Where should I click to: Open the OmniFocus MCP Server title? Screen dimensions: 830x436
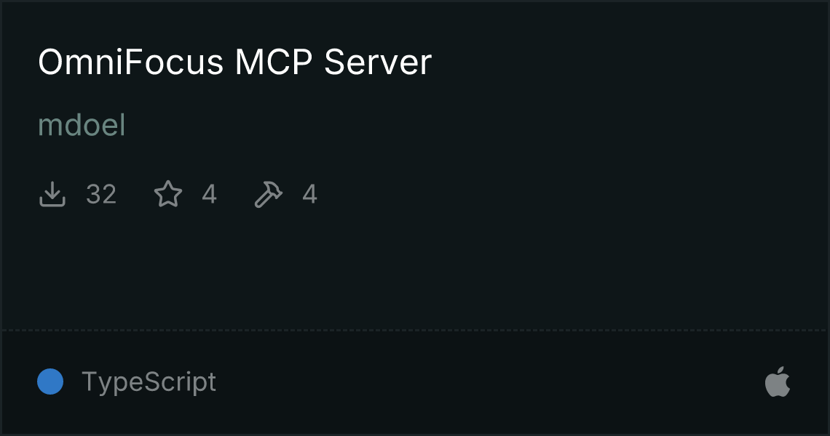pos(235,62)
